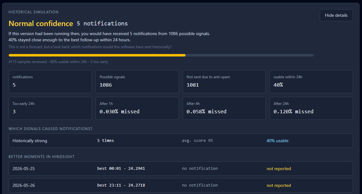362x194 pixels.
Task: Click the 'usable within 24h' 40% card
Action: point(311,82)
